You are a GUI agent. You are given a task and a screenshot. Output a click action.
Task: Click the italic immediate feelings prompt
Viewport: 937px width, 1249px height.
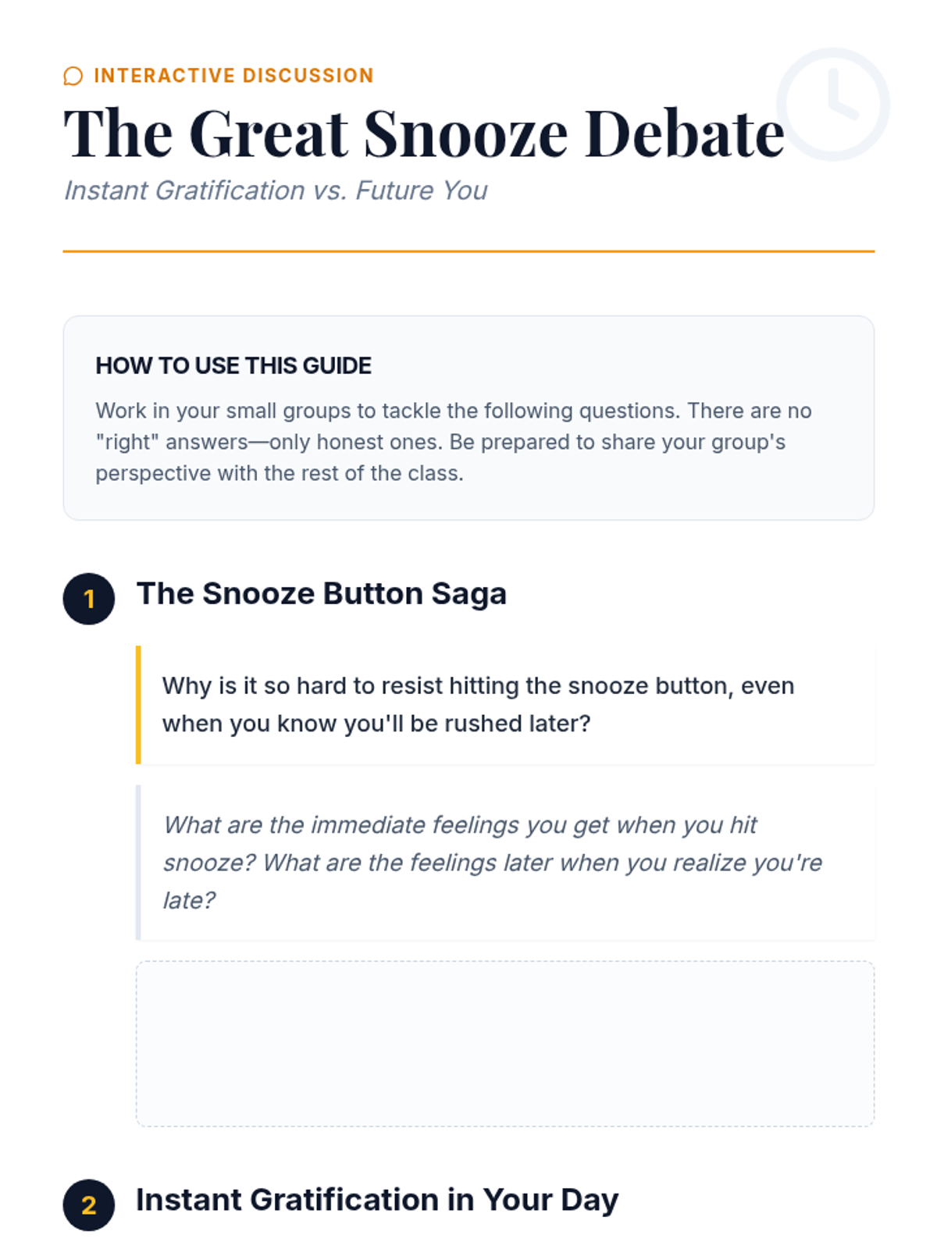click(x=492, y=863)
